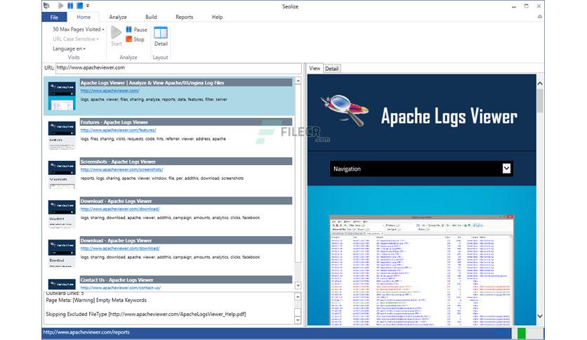Open the Customize Quick Access Toolbar arrow
The image size is (587, 340).
(x=88, y=6)
